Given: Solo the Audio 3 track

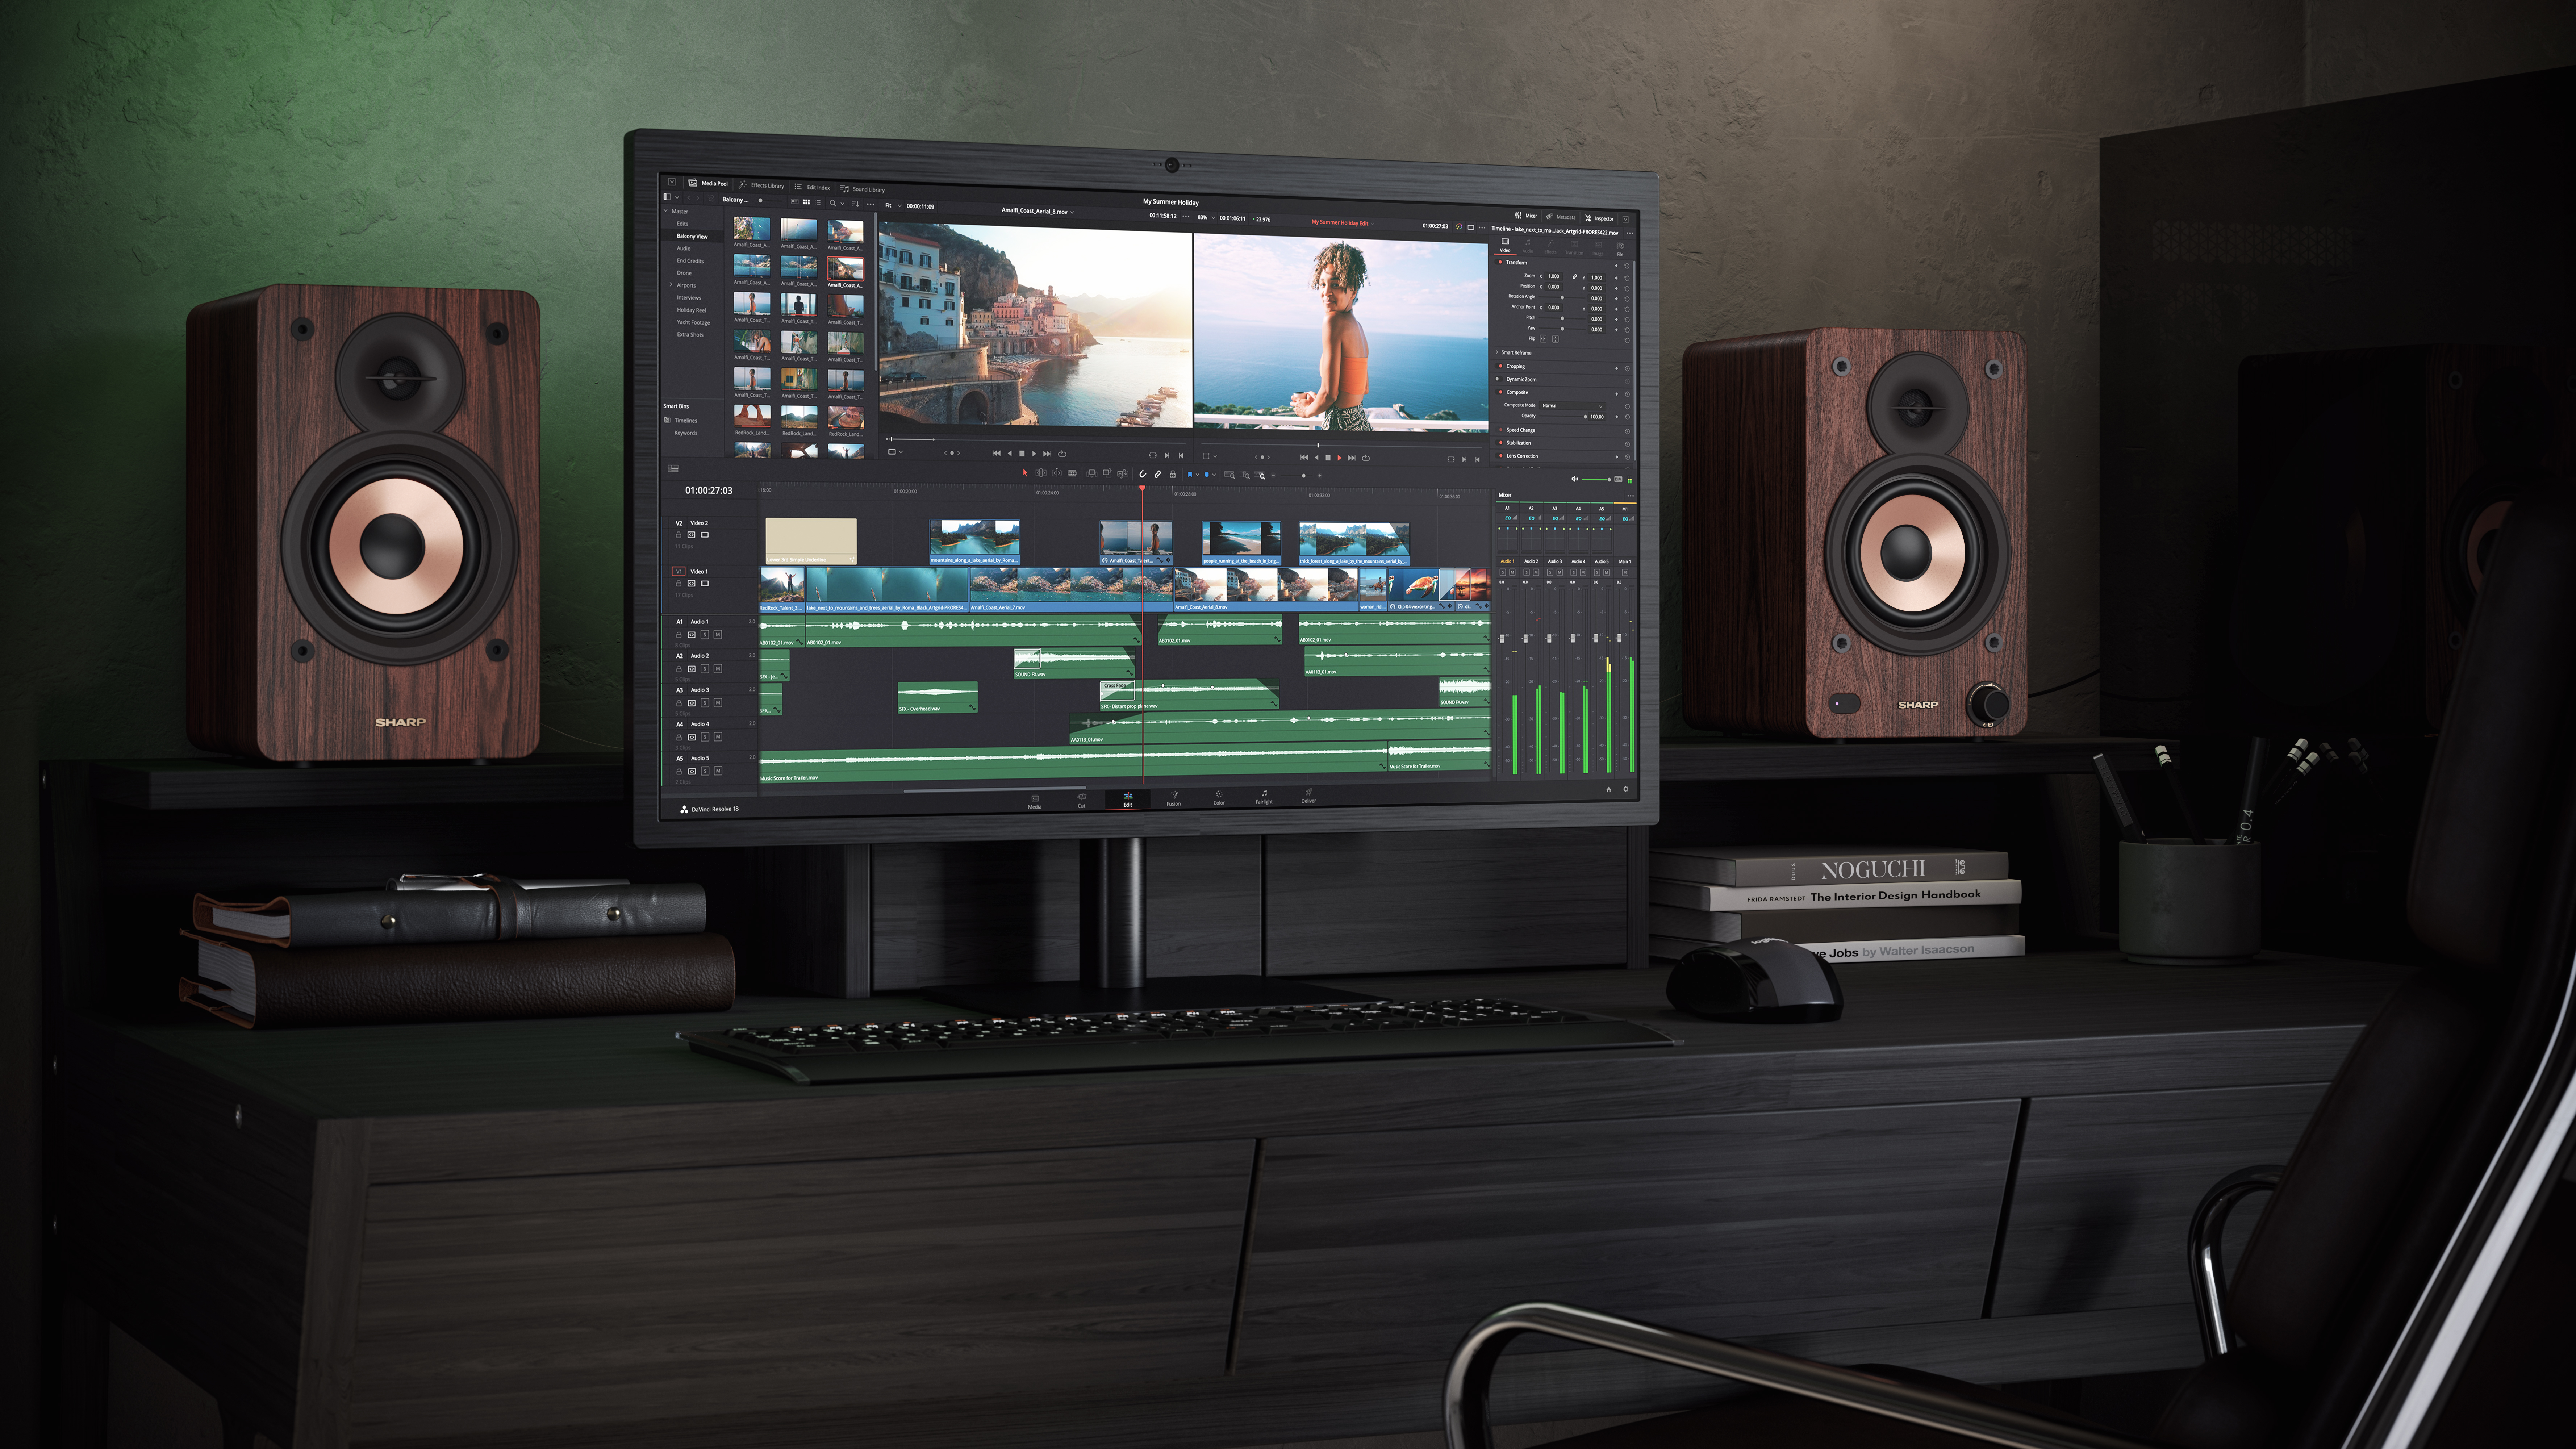Looking at the screenshot, I should tap(705, 703).
